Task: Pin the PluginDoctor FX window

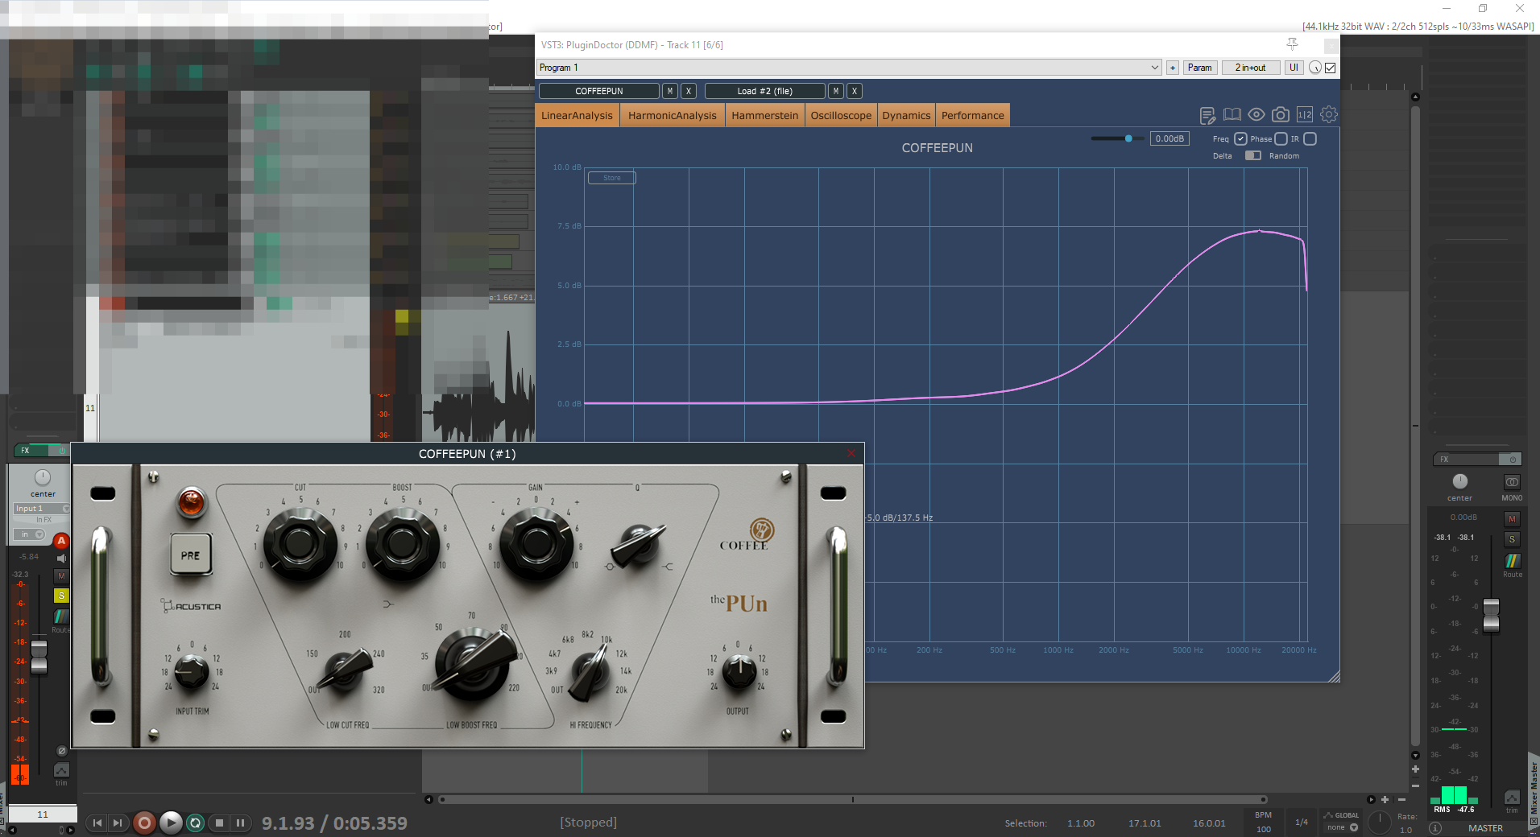Action: tap(1292, 44)
